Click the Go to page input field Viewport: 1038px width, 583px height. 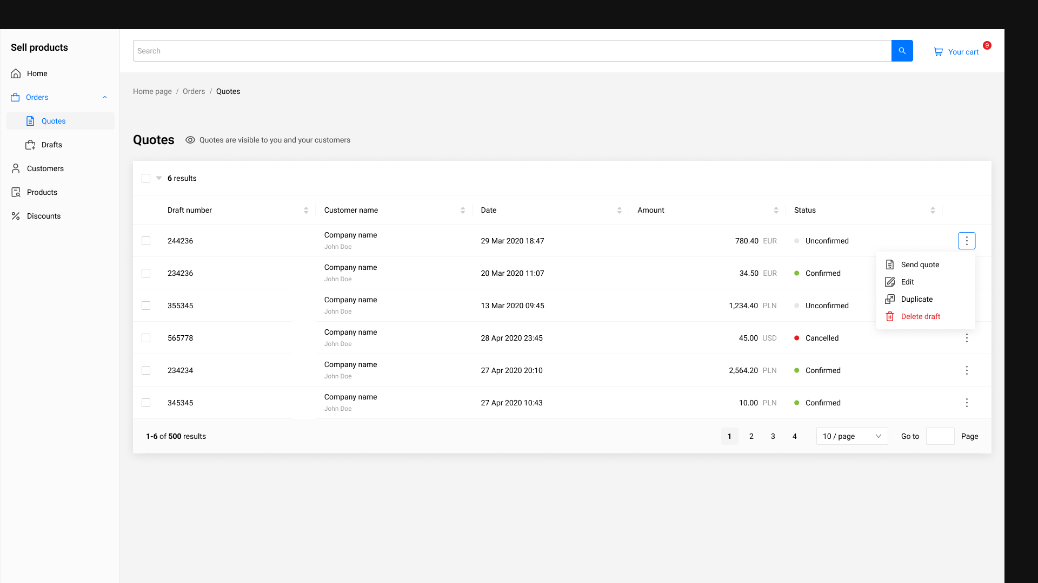point(940,436)
